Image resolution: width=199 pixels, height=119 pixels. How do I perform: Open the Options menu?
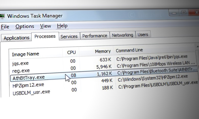click(x=25, y=26)
